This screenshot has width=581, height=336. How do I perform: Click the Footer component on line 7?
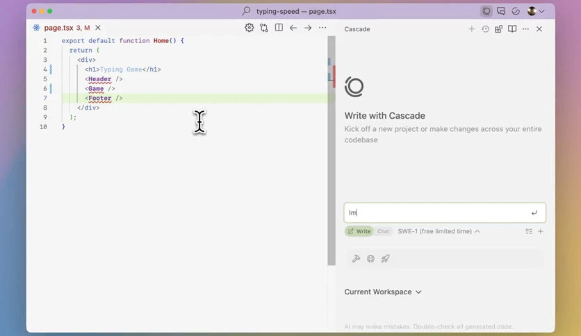(x=99, y=98)
